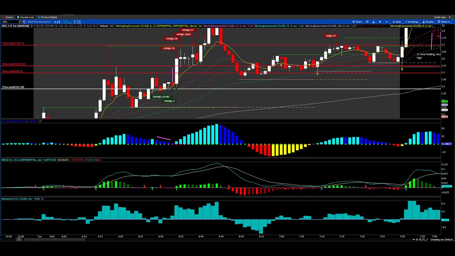This screenshot has height=256, width=455.
Task: Open the flask research tools icon
Action: click(374, 22)
